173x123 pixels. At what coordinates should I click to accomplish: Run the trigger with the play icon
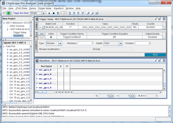[x=49, y=13]
